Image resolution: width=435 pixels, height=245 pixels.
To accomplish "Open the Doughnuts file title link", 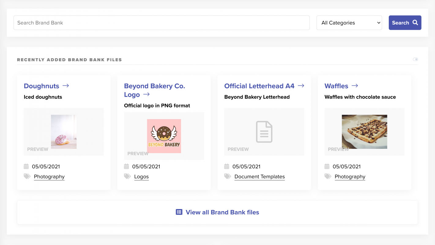I will 41,86.
